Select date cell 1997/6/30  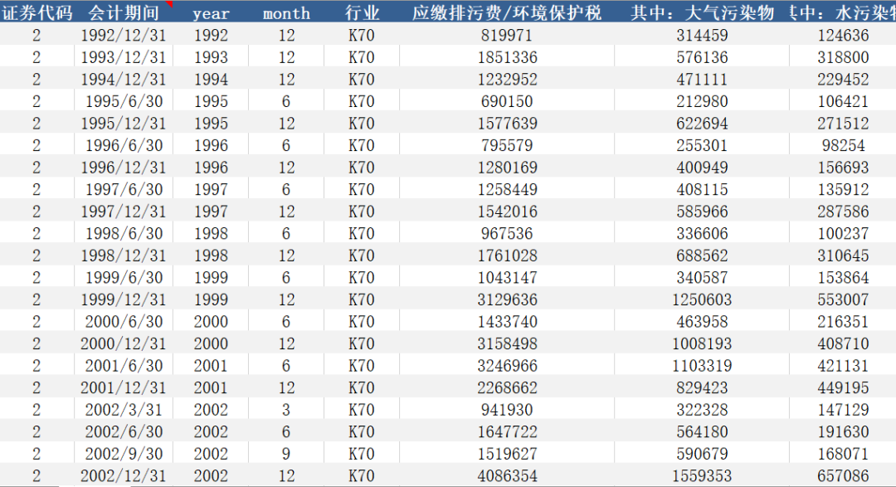pyautogui.click(x=124, y=190)
